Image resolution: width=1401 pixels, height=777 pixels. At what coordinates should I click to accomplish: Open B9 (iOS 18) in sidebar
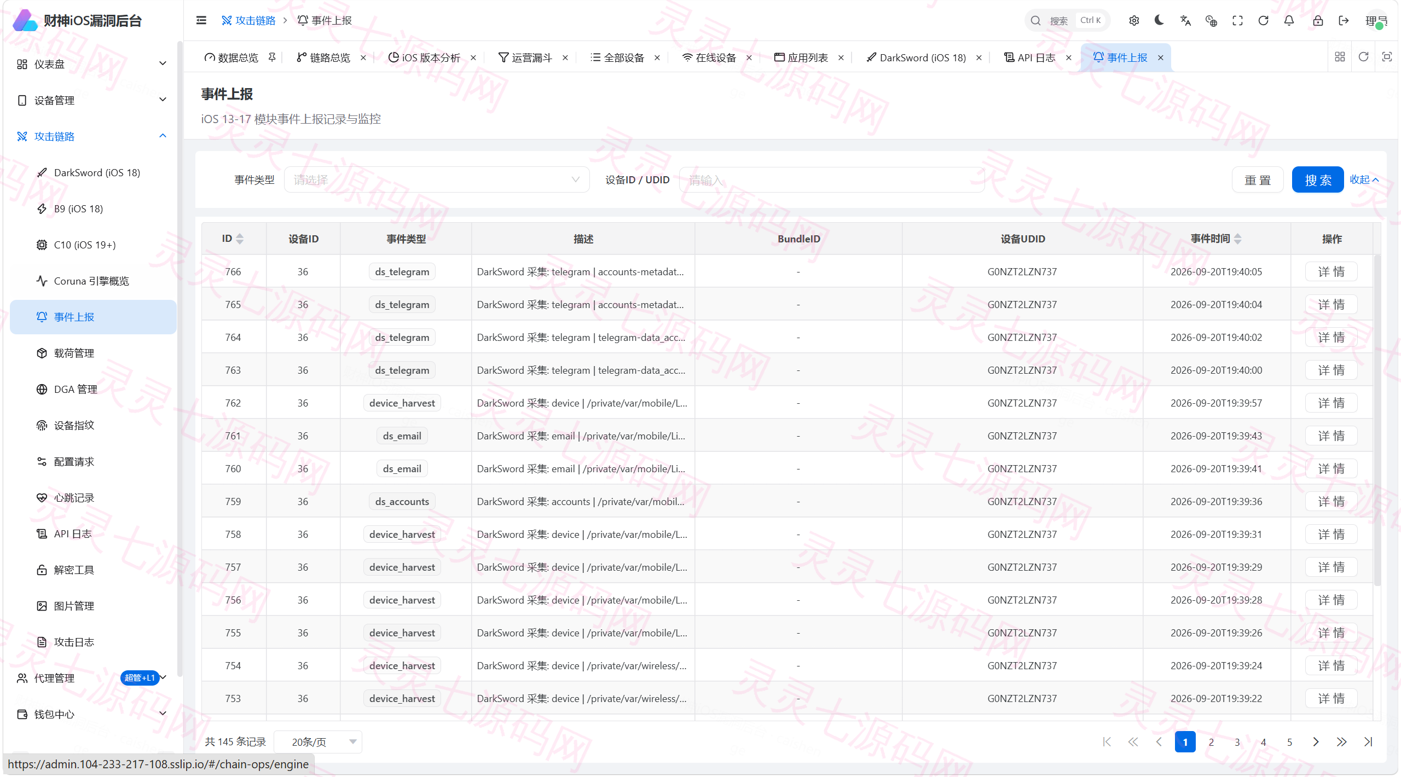93,208
